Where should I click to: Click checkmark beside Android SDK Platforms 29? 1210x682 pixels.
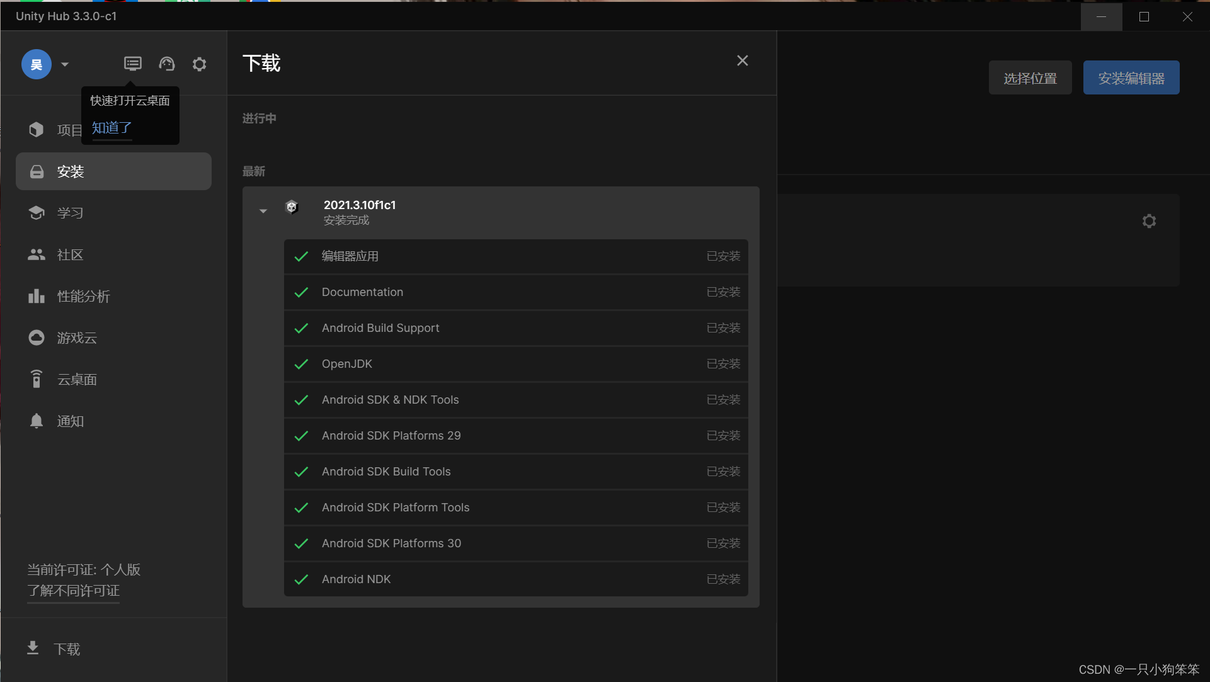coord(301,436)
